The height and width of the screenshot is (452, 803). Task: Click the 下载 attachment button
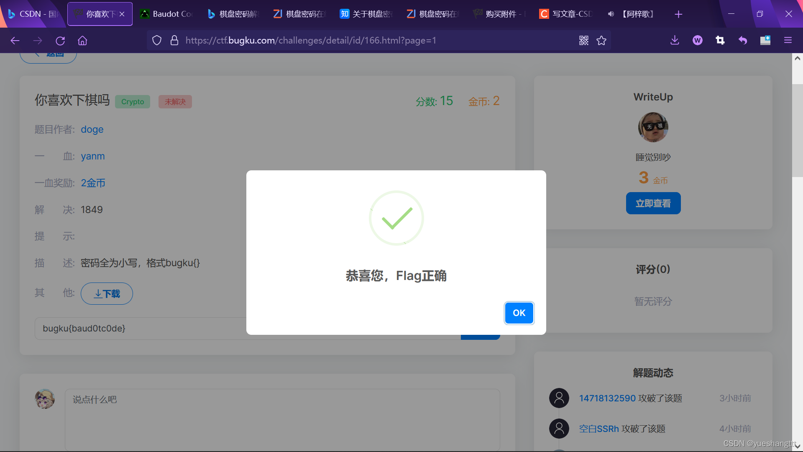point(107,294)
